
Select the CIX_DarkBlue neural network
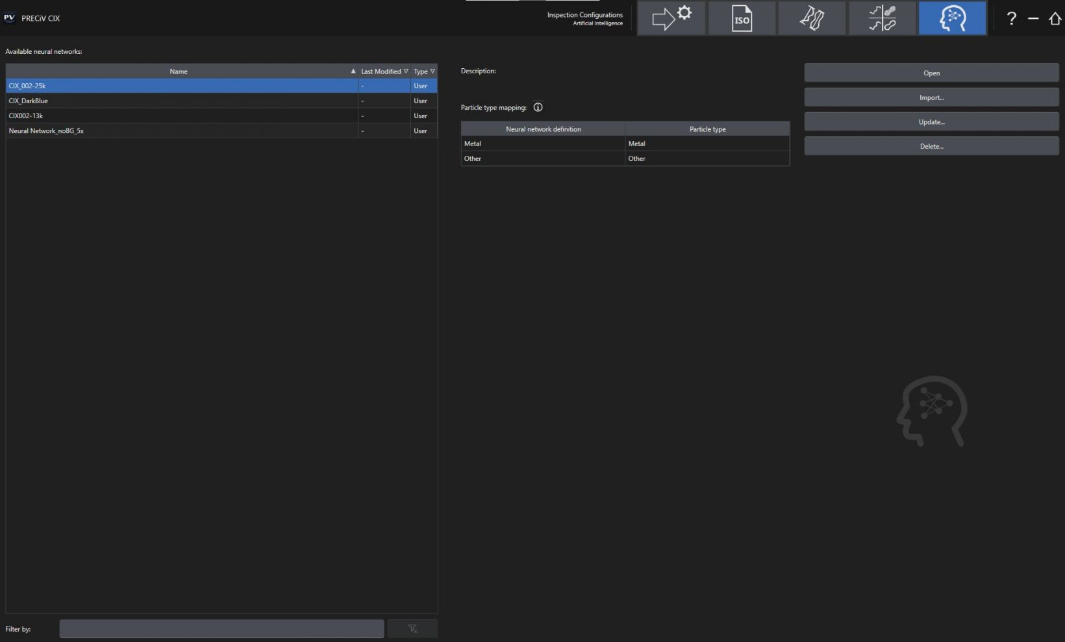tap(29, 101)
